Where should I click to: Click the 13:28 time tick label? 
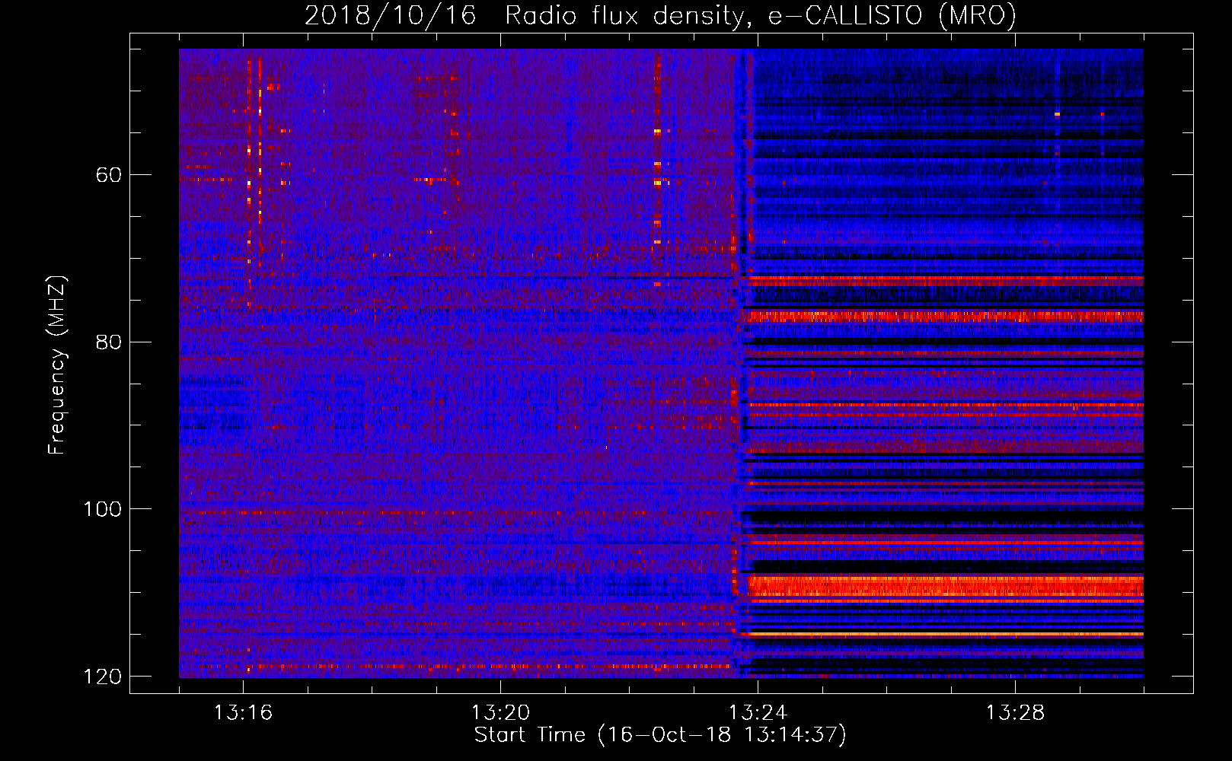[1015, 713]
